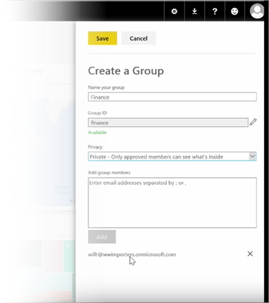The height and width of the screenshot is (303, 269).
Task: Click the Group ID field containing finance
Action: click(x=168, y=123)
